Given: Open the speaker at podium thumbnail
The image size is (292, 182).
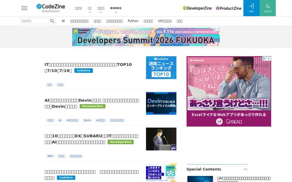Looking at the screenshot, I should click(161, 139).
